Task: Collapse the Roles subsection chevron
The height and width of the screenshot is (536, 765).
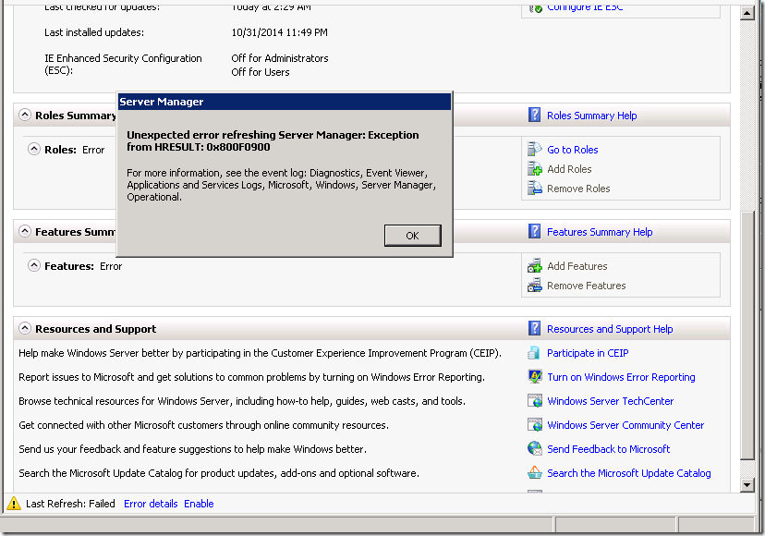Action: pos(33,149)
